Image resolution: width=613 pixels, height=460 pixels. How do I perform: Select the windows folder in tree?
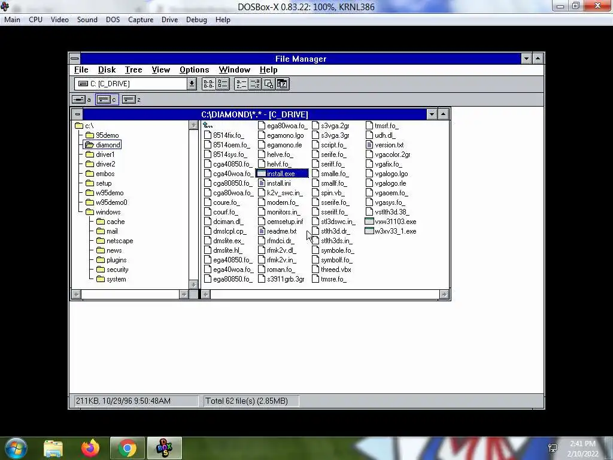coord(103,212)
